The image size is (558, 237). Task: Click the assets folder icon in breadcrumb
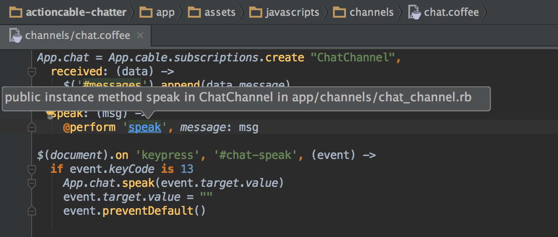tap(195, 12)
